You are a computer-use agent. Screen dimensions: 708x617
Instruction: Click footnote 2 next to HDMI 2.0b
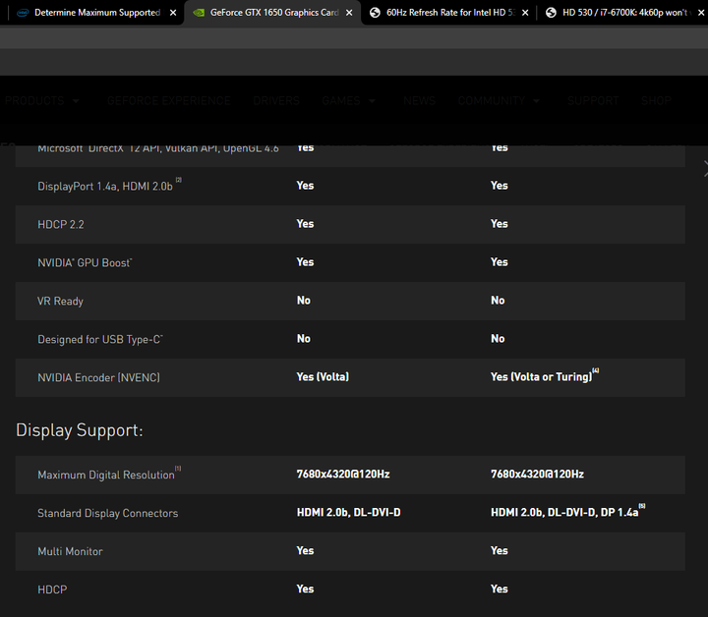pyautogui.click(x=179, y=180)
